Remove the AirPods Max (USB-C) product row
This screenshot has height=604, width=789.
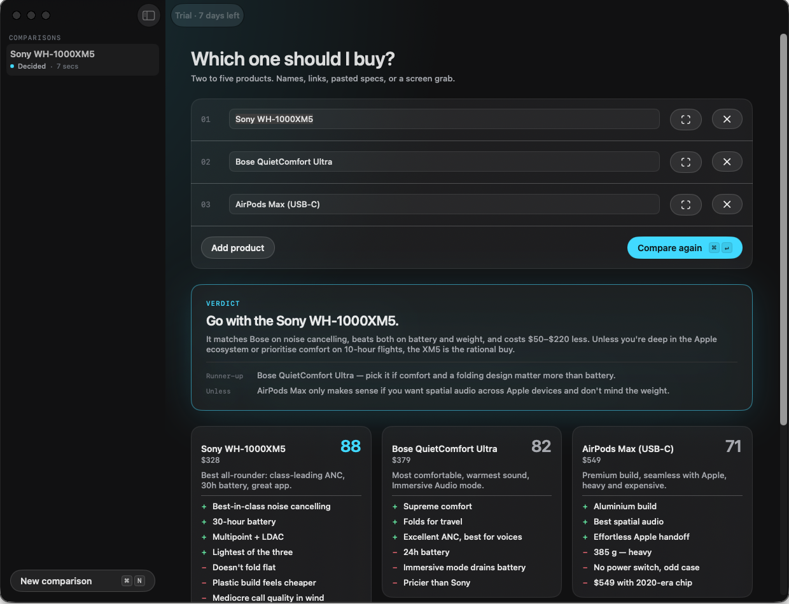pos(727,204)
